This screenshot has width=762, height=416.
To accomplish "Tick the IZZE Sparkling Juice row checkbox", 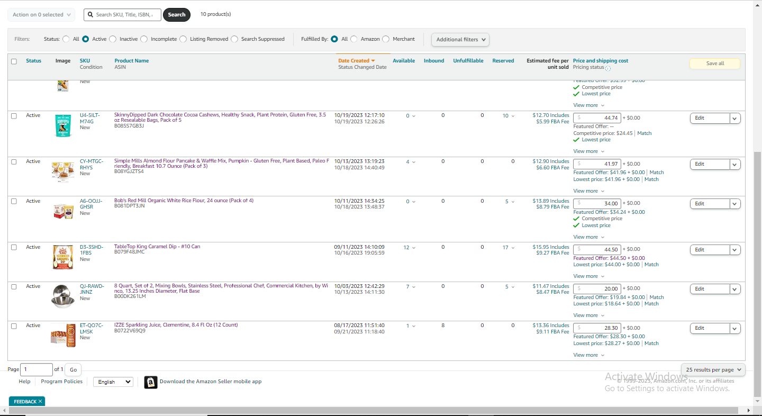I will [14, 326].
